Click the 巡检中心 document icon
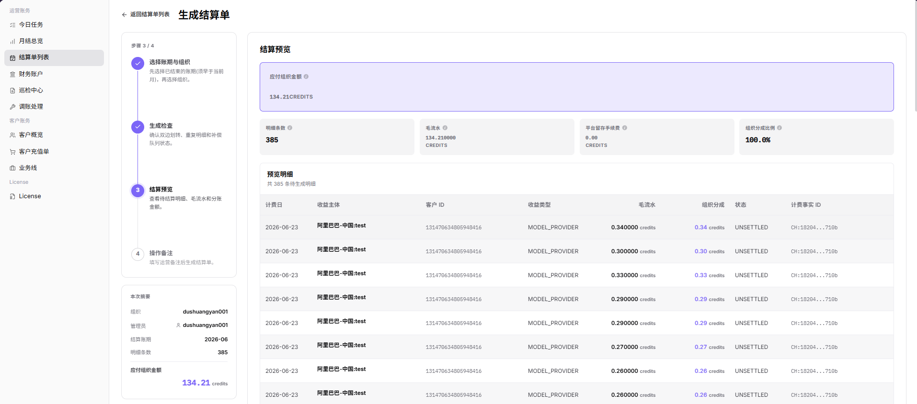The width and height of the screenshot is (917, 404). tap(12, 90)
